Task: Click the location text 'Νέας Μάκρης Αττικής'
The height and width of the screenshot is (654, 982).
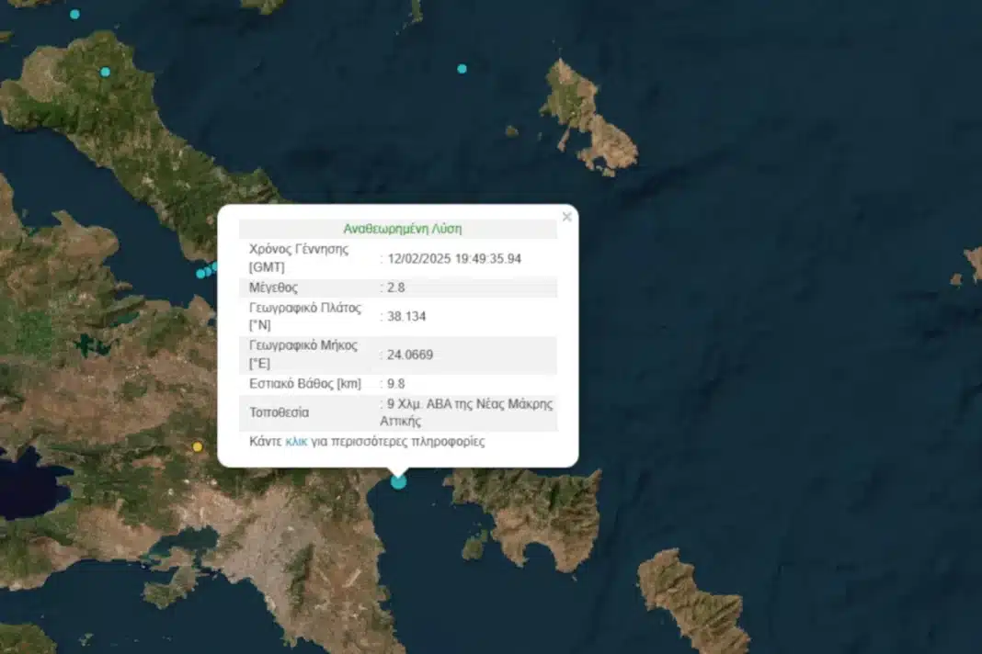Action: click(x=469, y=412)
